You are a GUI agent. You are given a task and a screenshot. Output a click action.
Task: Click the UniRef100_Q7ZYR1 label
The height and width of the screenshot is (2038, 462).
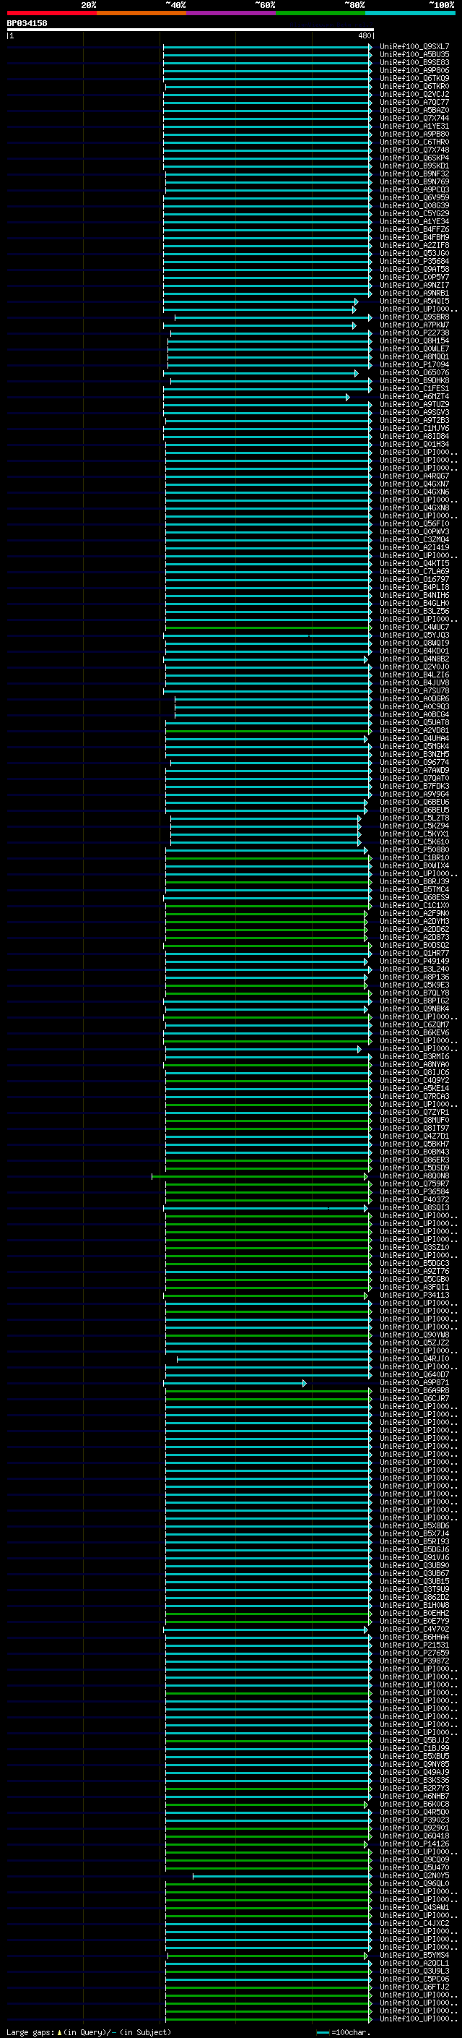coord(414,1113)
